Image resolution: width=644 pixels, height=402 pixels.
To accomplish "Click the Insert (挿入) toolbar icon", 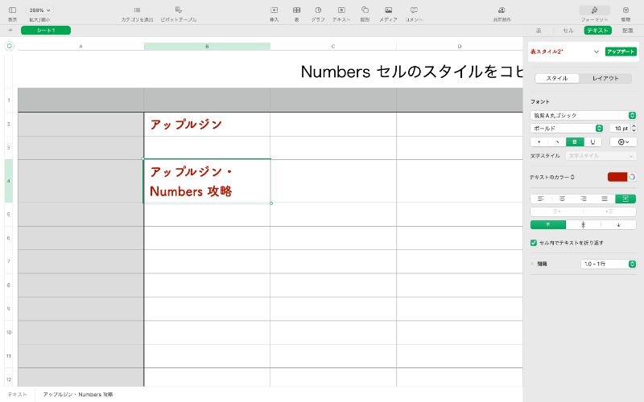I will tap(274, 10).
